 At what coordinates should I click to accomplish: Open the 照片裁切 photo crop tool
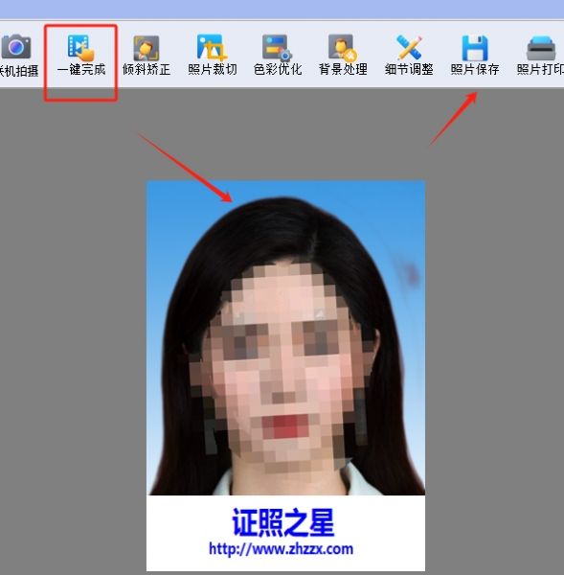[213, 55]
